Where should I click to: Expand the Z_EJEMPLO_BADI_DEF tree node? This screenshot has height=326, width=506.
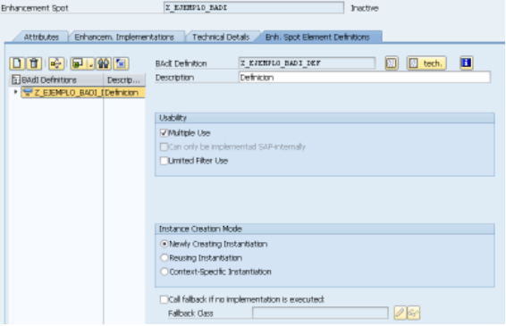pyautogui.click(x=15, y=92)
